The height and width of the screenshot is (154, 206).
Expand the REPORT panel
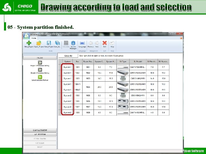click(40, 147)
